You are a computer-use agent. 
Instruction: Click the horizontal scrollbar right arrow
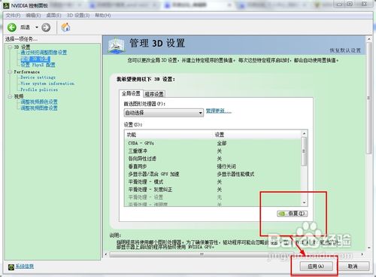(362, 254)
